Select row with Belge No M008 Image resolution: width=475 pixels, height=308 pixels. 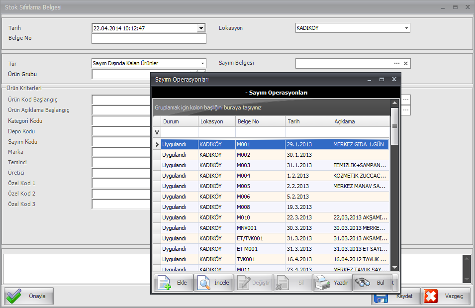[275, 207]
